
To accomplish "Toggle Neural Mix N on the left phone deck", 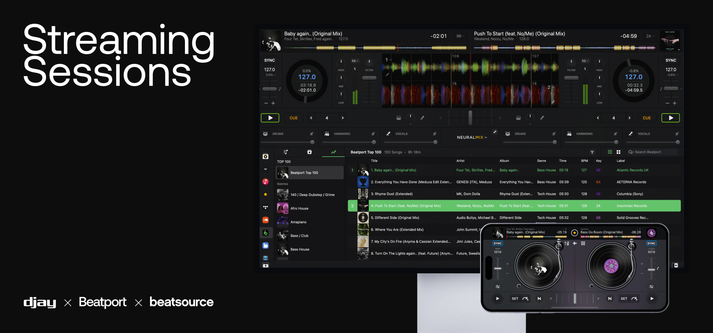I will pos(539,298).
